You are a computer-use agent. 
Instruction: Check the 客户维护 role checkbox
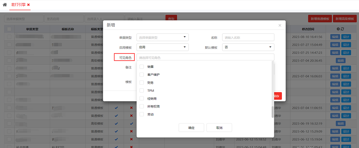tap(142, 74)
